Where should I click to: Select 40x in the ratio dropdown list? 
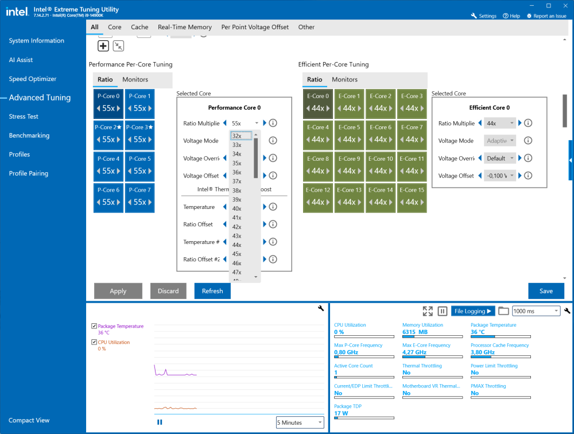pos(237,209)
